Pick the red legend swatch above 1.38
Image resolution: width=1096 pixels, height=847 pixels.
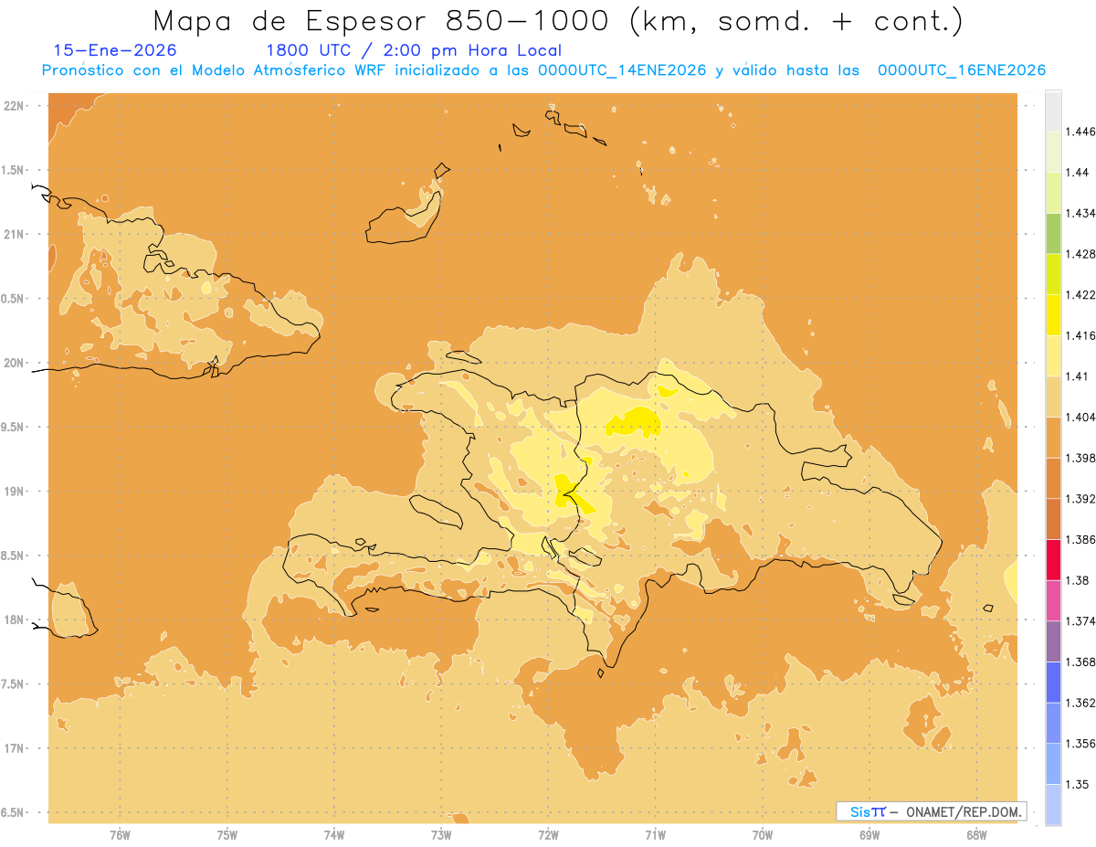[x=1053, y=559]
